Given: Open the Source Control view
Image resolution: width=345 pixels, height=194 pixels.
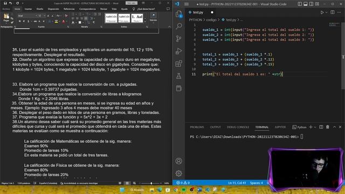Looking at the screenshot, I should (178, 39).
